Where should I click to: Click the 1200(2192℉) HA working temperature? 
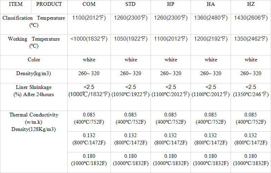211,39
